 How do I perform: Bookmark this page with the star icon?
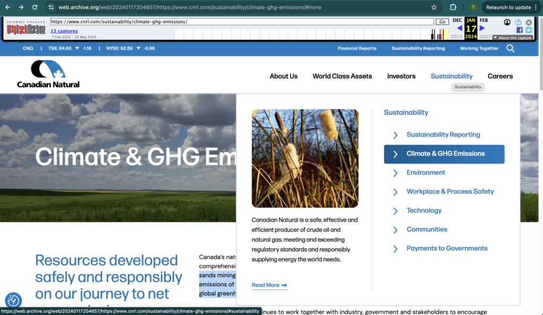tap(434, 7)
